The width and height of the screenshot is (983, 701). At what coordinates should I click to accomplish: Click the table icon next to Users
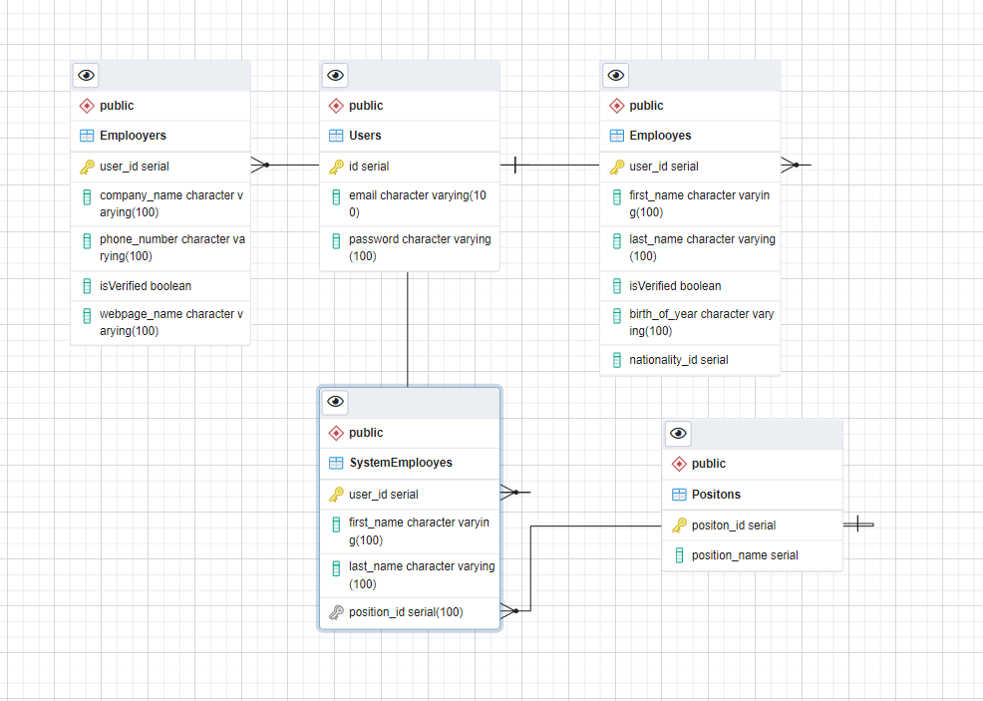tap(336, 135)
